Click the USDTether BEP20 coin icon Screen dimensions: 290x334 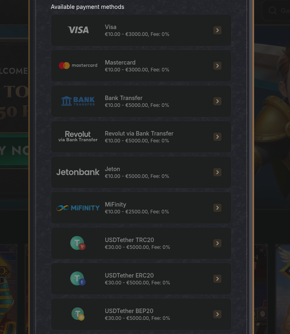[x=78, y=314]
